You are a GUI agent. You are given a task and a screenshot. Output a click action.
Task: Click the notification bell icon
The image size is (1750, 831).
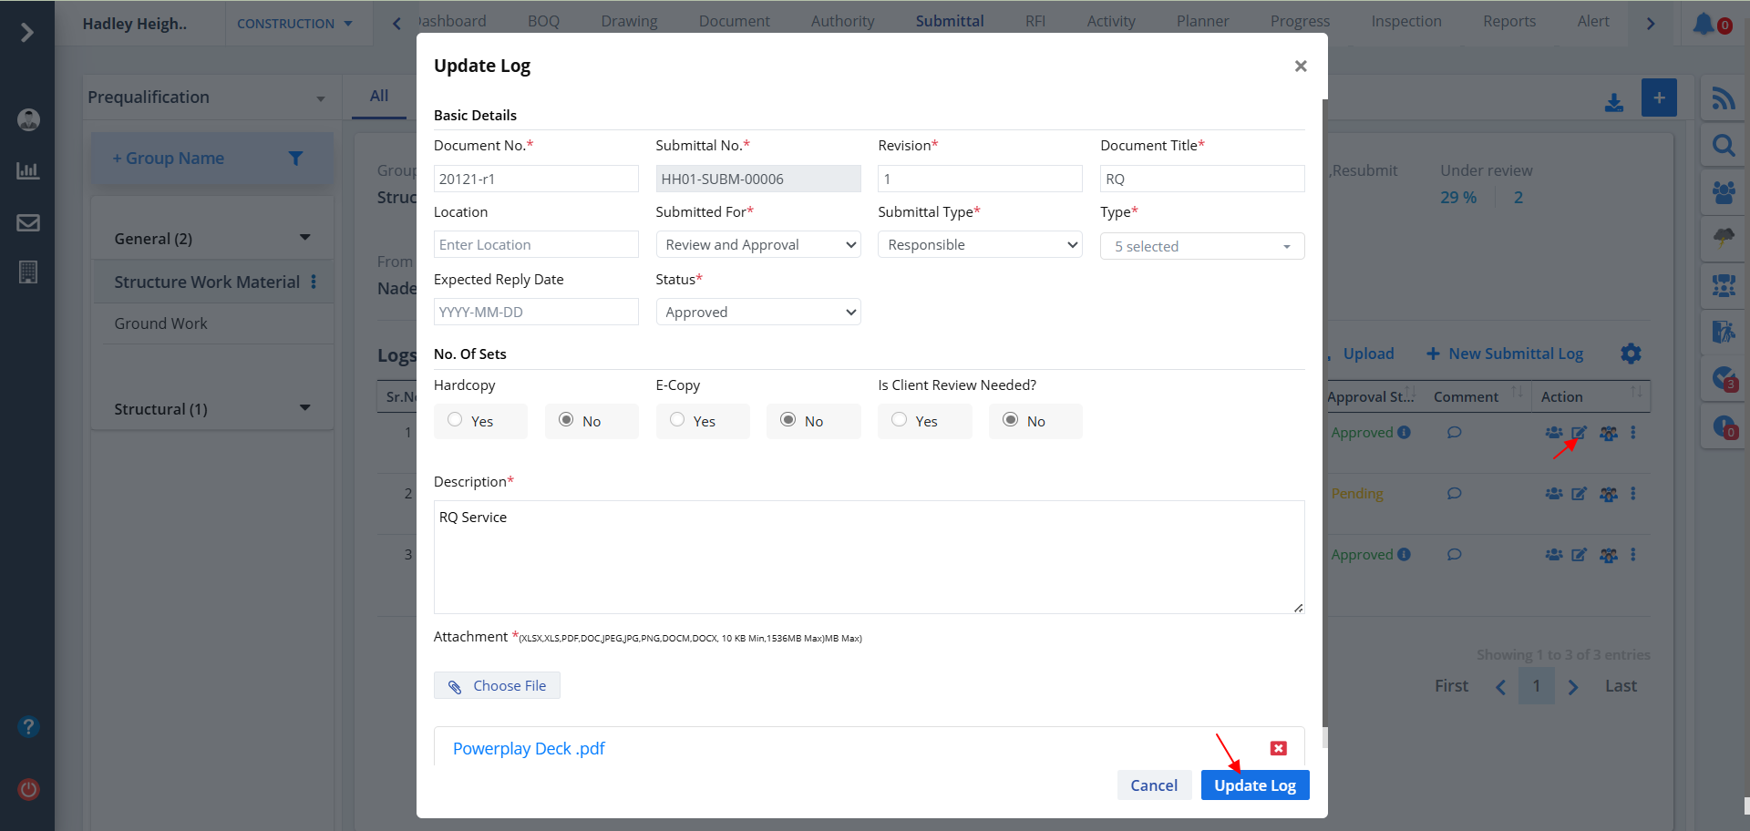(x=1703, y=24)
